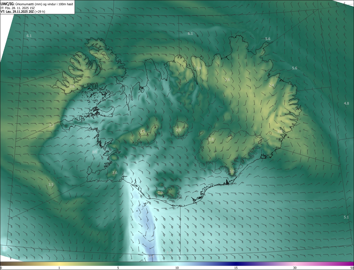Click the bold "UWC/IG:" label
Screen dimensions: 354x270
(7, 4)
